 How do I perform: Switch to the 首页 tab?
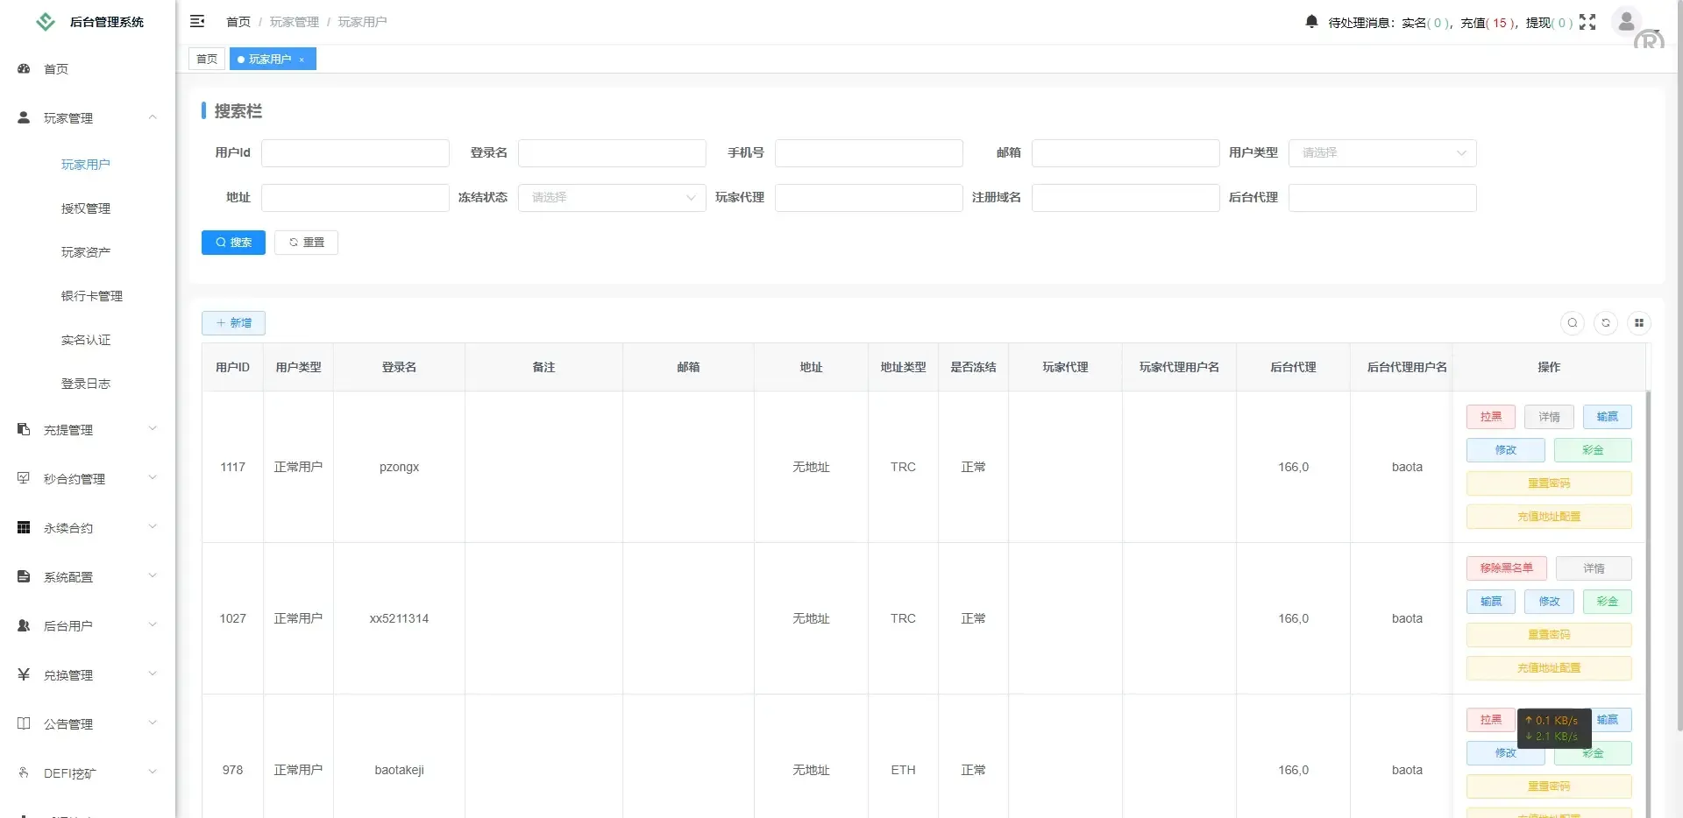[206, 59]
